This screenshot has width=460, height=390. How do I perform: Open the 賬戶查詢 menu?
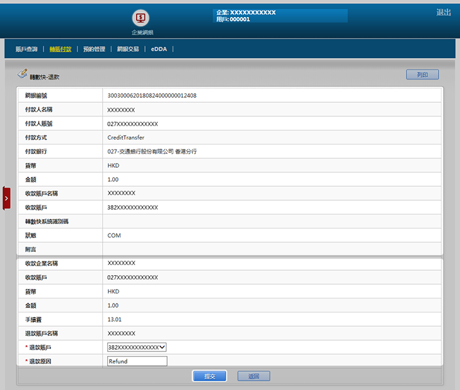26,49
